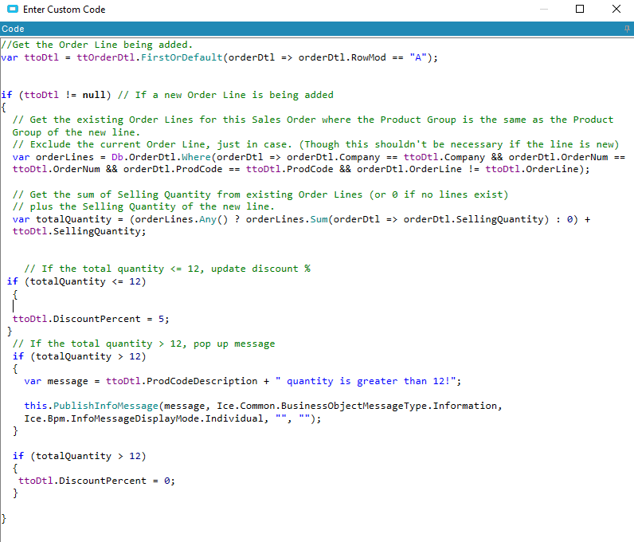Place cursor on 'ttoDtl.SellingQuantity;' line

click(80, 231)
